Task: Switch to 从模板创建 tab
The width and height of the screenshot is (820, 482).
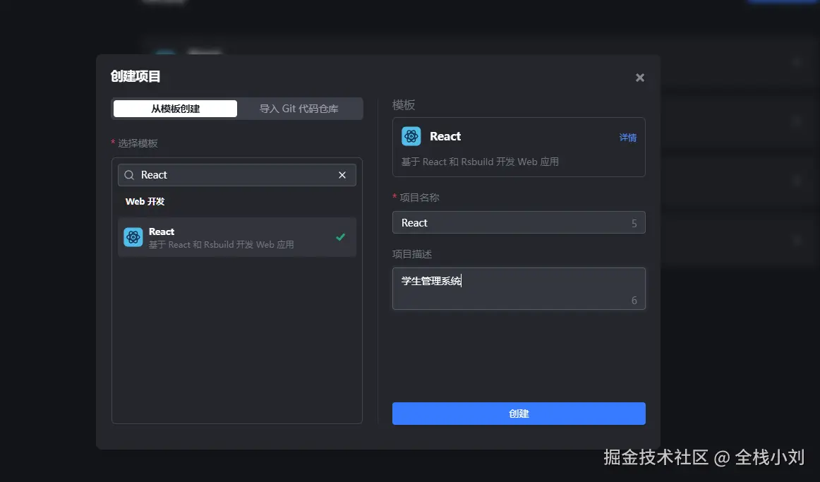Action: (175, 109)
